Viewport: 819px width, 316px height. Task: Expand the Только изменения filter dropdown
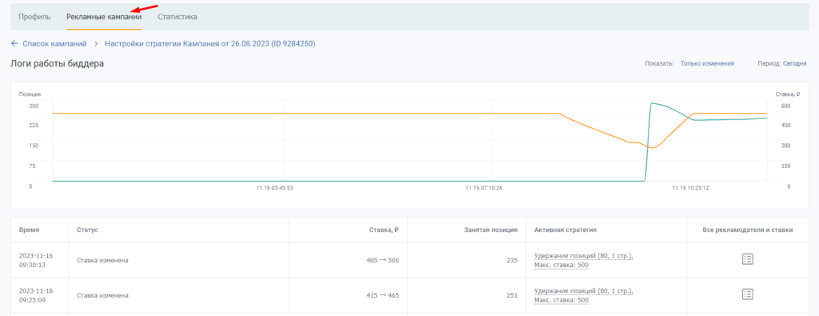click(707, 63)
